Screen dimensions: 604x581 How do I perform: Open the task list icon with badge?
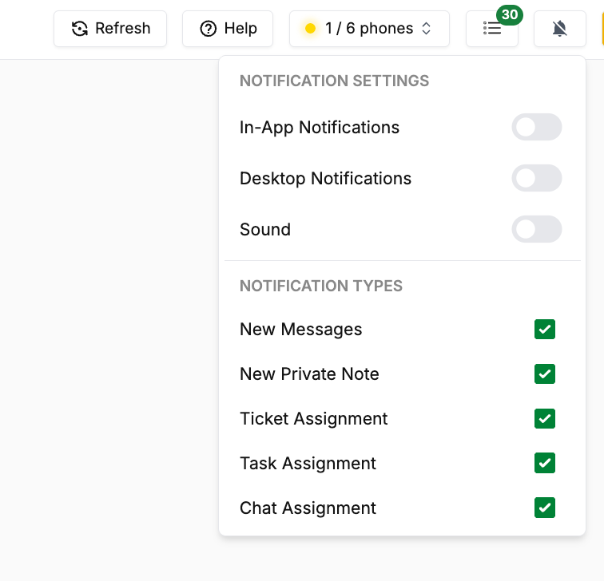(492, 29)
